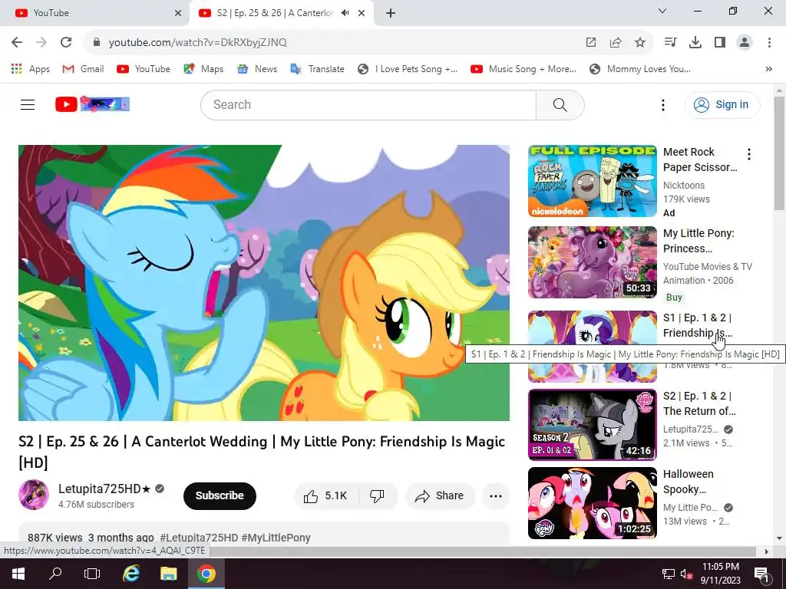Switch to the first YouTube tab

[95, 13]
